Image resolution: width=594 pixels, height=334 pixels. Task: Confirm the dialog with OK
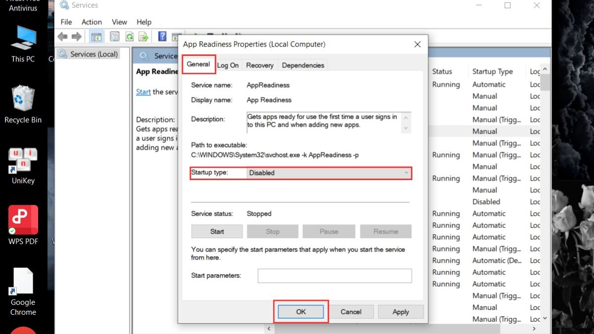click(x=301, y=312)
